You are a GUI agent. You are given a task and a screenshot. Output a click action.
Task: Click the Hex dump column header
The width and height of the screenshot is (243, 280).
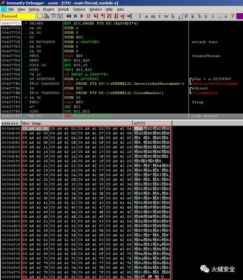(x=77, y=123)
